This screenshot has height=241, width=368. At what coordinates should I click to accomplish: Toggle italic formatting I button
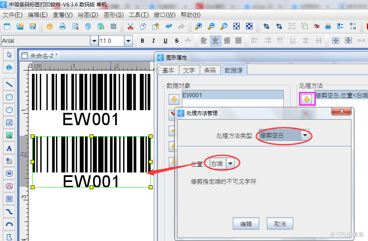point(153,41)
